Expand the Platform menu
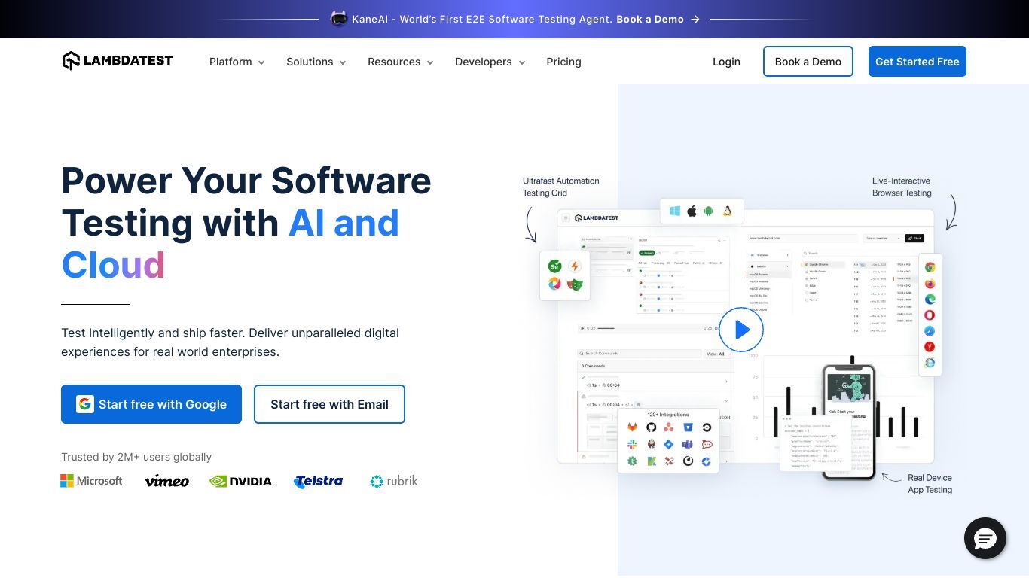 point(237,62)
